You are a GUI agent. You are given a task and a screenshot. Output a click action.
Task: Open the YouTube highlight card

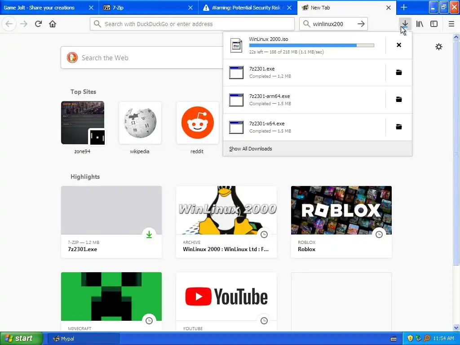(226, 302)
